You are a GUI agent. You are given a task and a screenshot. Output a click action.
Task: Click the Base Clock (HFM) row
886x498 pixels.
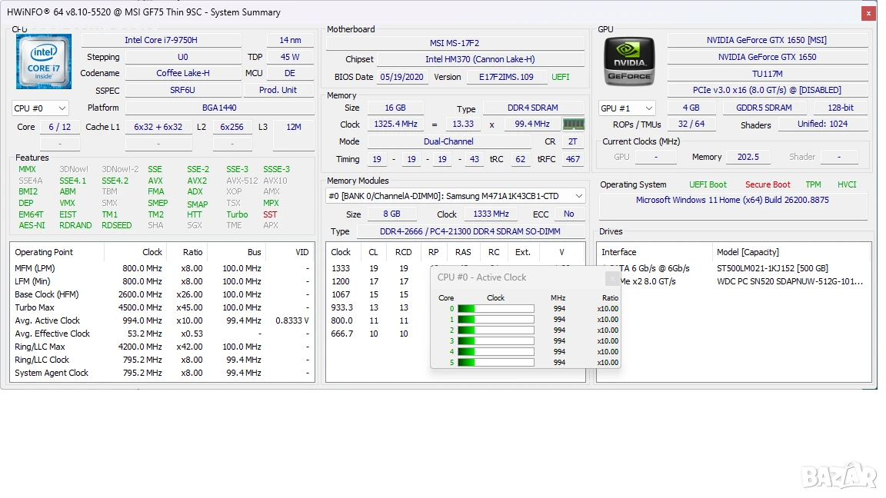click(162, 295)
